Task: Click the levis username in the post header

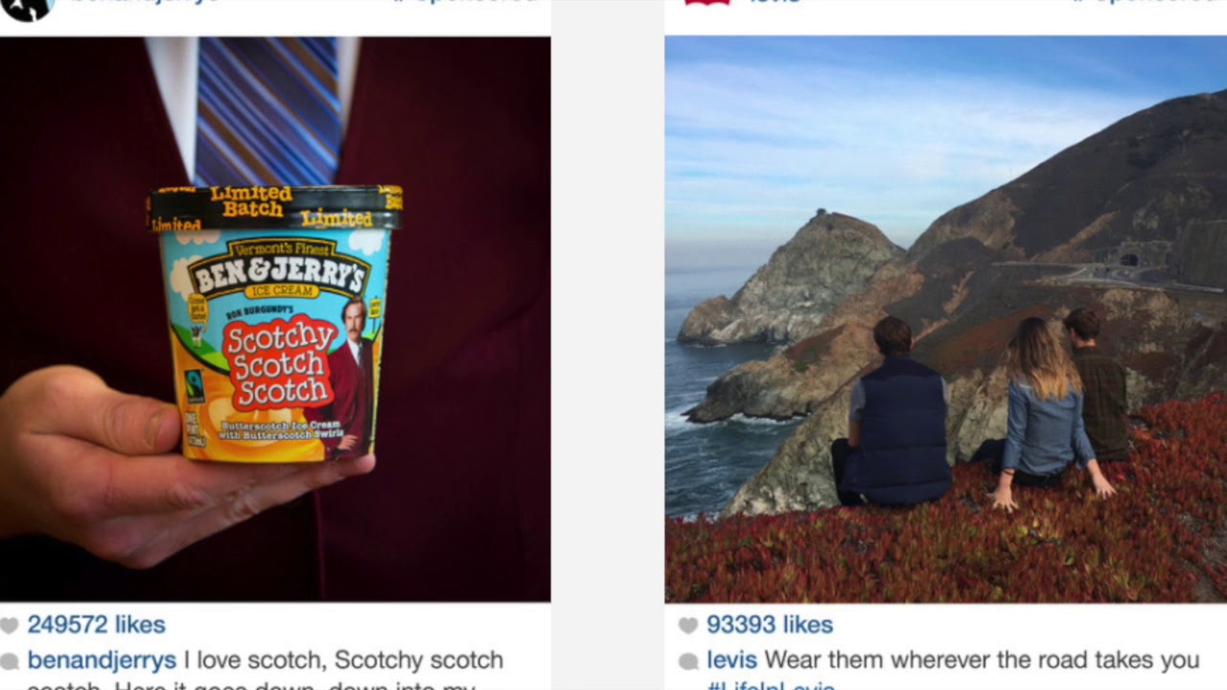Action: point(775,2)
